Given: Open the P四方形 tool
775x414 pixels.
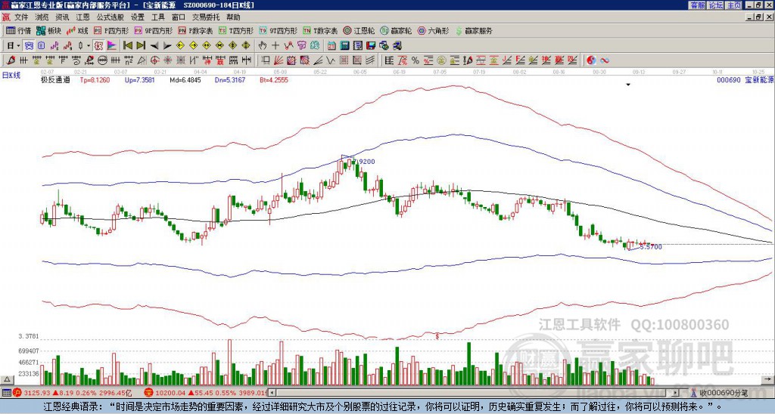Looking at the screenshot, I should point(111,30).
